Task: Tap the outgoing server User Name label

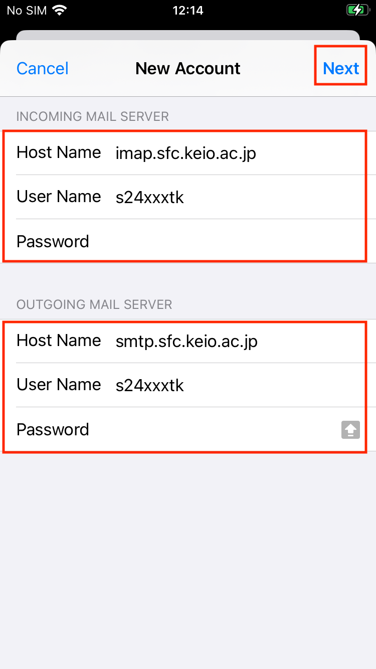Action: [x=59, y=385]
